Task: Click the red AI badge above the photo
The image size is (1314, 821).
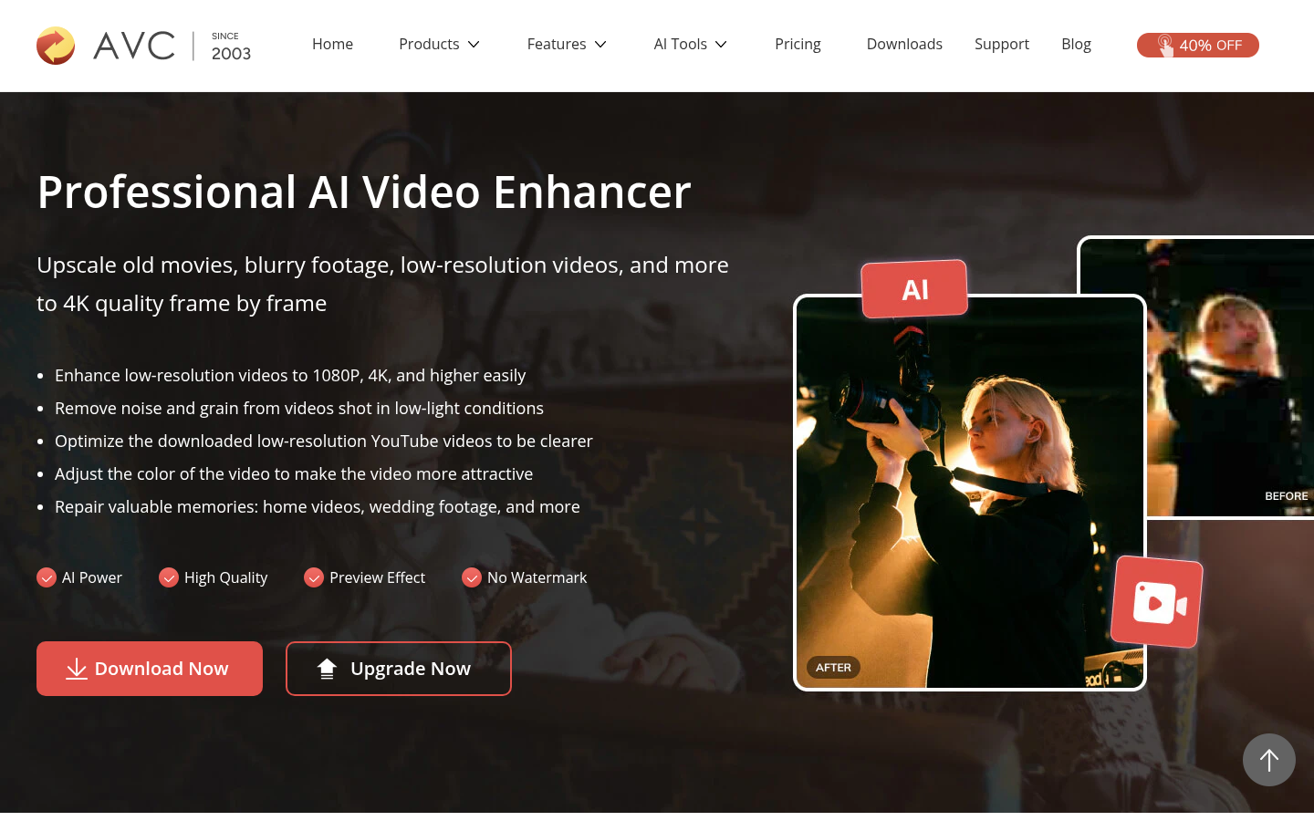Action: click(x=914, y=289)
